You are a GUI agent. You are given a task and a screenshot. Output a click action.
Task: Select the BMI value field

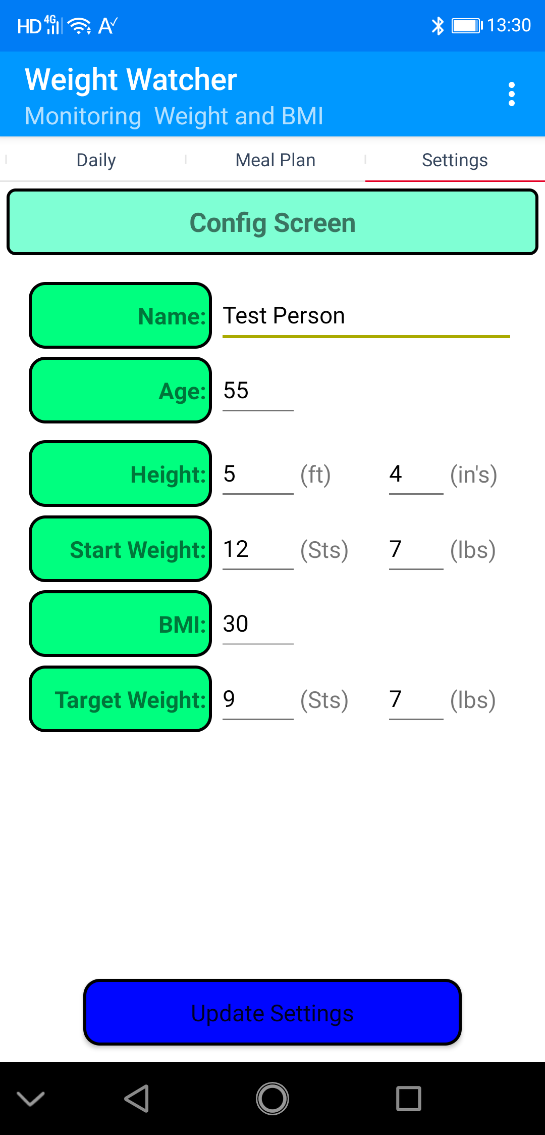tap(258, 625)
